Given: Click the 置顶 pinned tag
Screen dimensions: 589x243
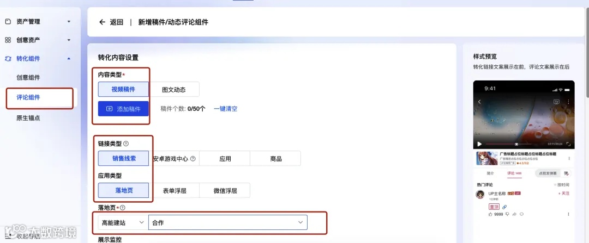Looking at the screenshot, I should click(494, 207).
